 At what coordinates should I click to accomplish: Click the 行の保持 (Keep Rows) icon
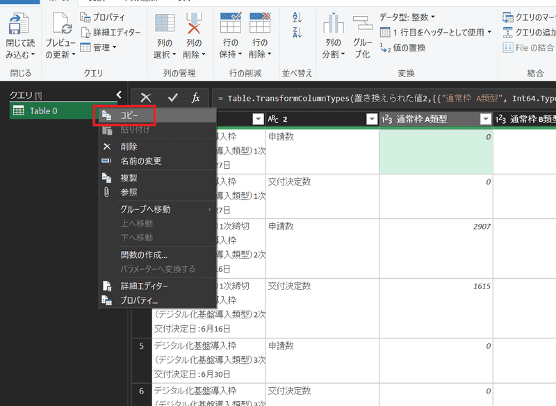[230, 28]
